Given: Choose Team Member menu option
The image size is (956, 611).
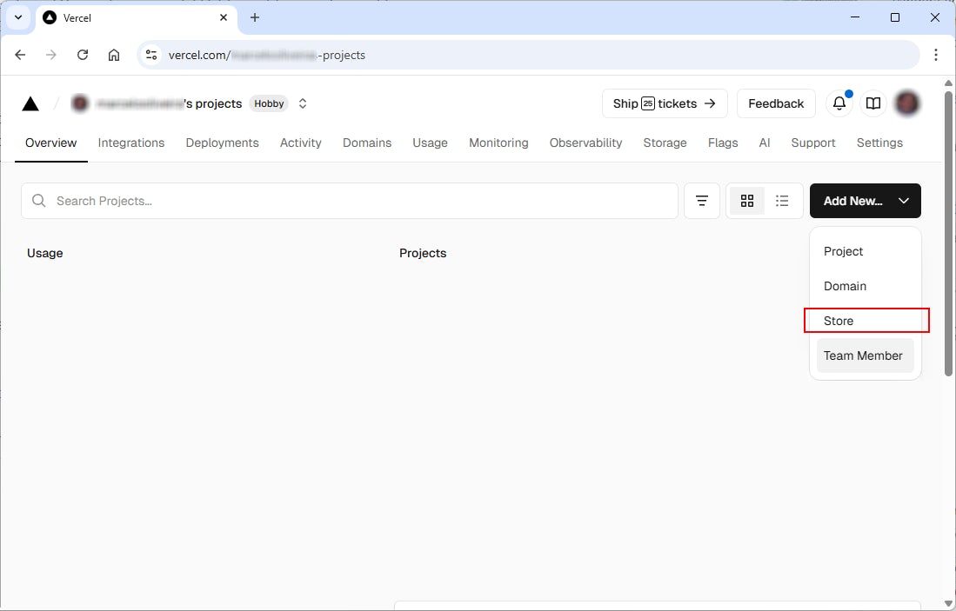Looking at the screenshot, I should point(863,355).
